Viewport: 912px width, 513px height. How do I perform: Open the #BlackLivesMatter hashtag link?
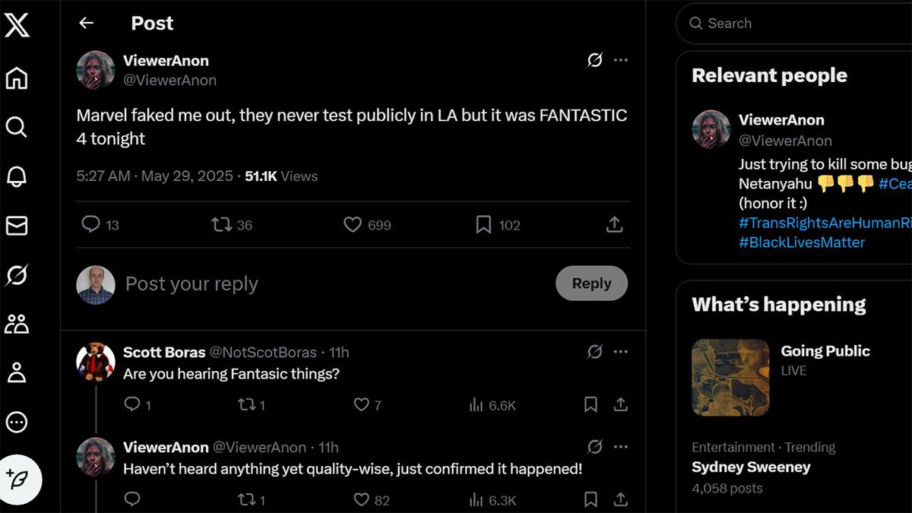(x=802, y=242)
